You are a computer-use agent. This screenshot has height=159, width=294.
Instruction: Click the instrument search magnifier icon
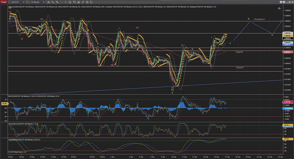coord(27,2)
